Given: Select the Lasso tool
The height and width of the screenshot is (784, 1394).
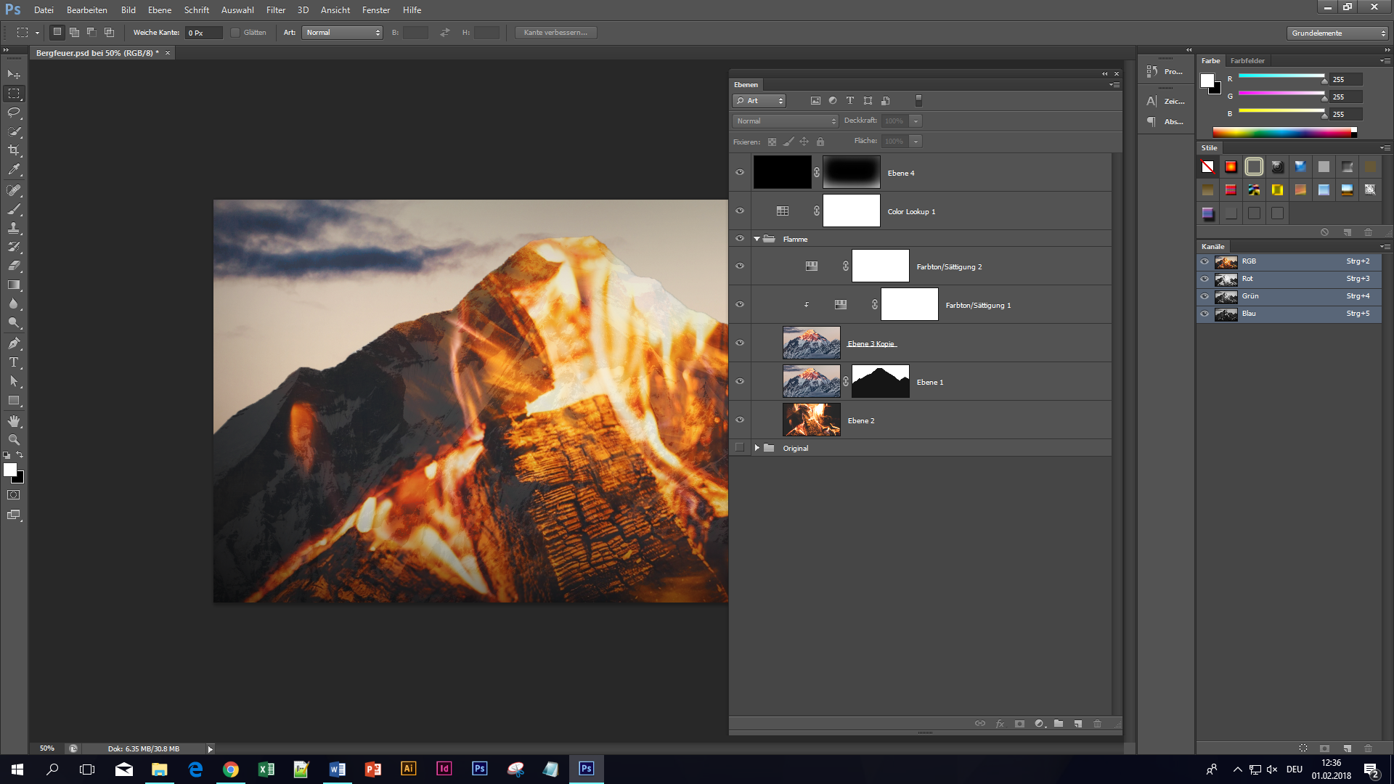Looking at the screenshot, I should [x=13, y=112].
